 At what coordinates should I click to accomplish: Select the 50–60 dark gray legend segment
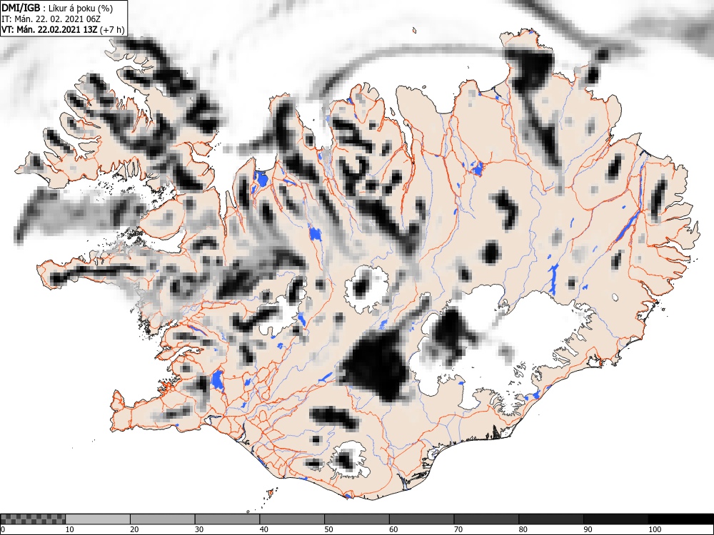click(356, 519)
